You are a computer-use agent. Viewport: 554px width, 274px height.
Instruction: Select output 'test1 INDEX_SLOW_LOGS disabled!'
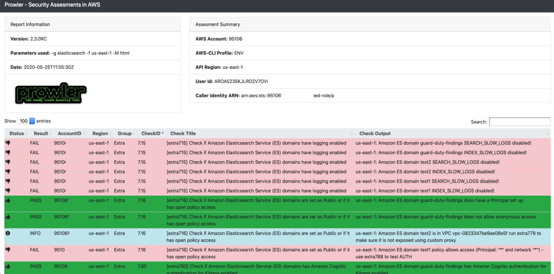click(x=425, y=190)
